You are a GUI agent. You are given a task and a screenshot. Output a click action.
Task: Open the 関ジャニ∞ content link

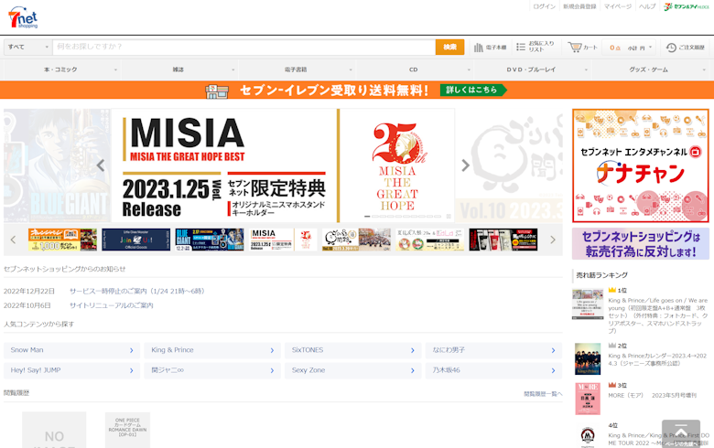point(212,370)
